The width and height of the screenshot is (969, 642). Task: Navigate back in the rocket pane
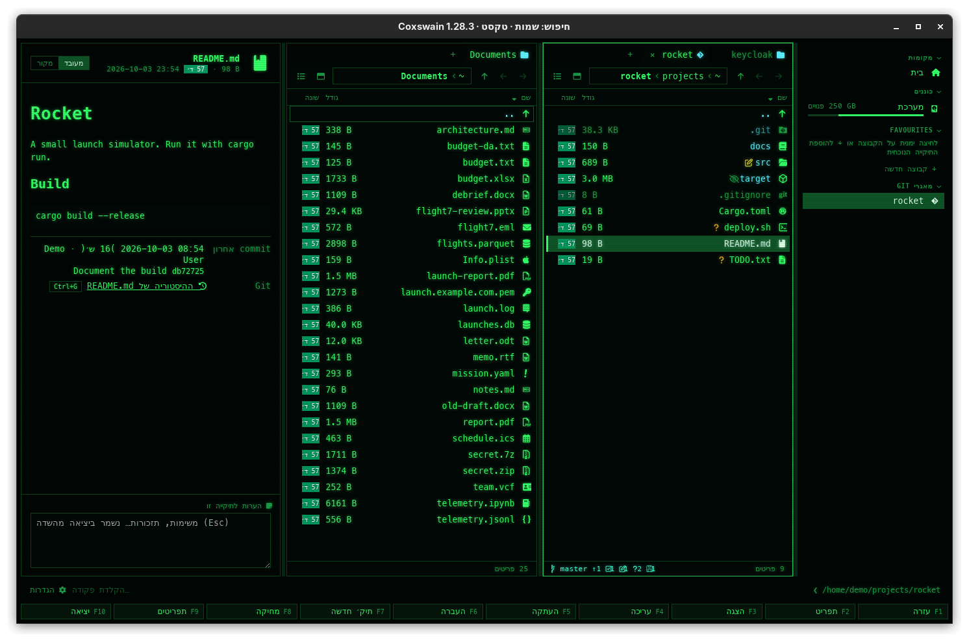coord(759,76)
